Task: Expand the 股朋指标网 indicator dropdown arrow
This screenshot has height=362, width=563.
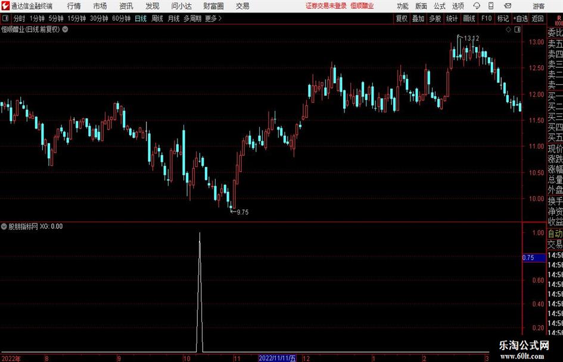Action: tap(4, 226)
